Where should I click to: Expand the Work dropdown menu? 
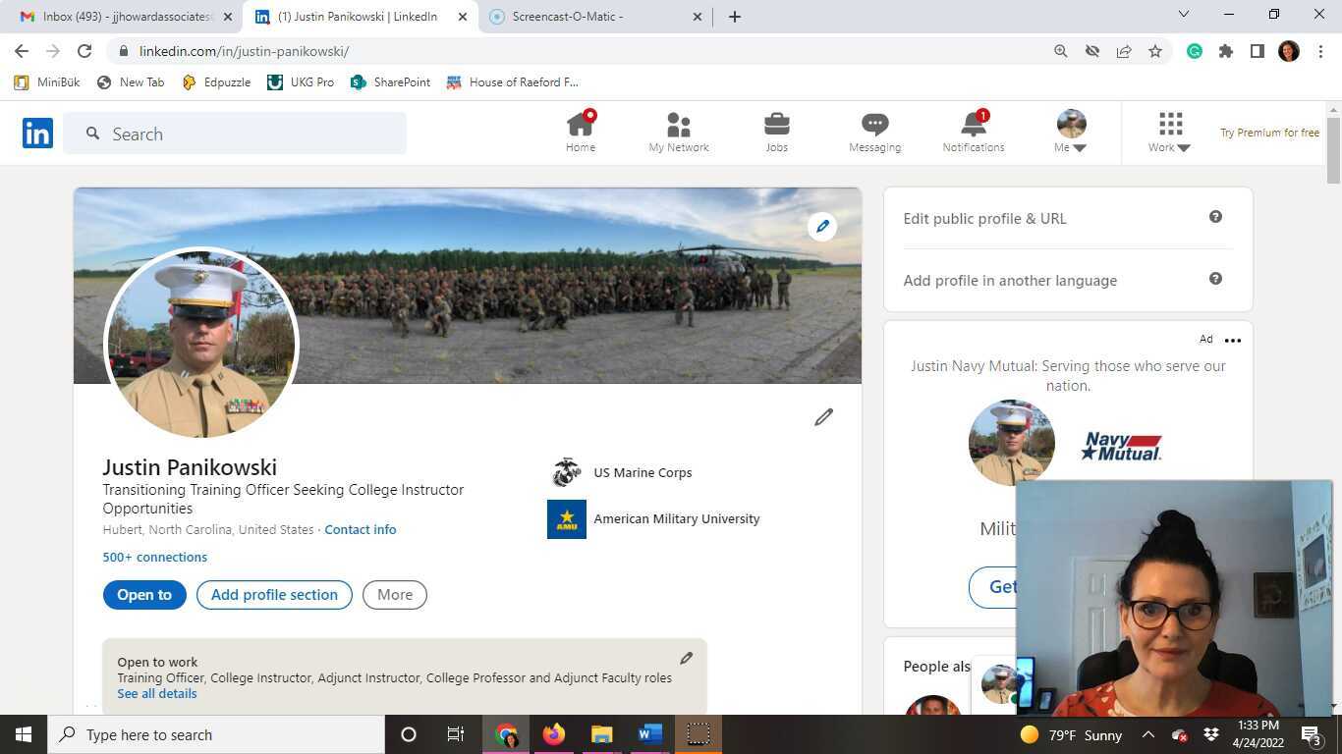[x=1168, y=133]
